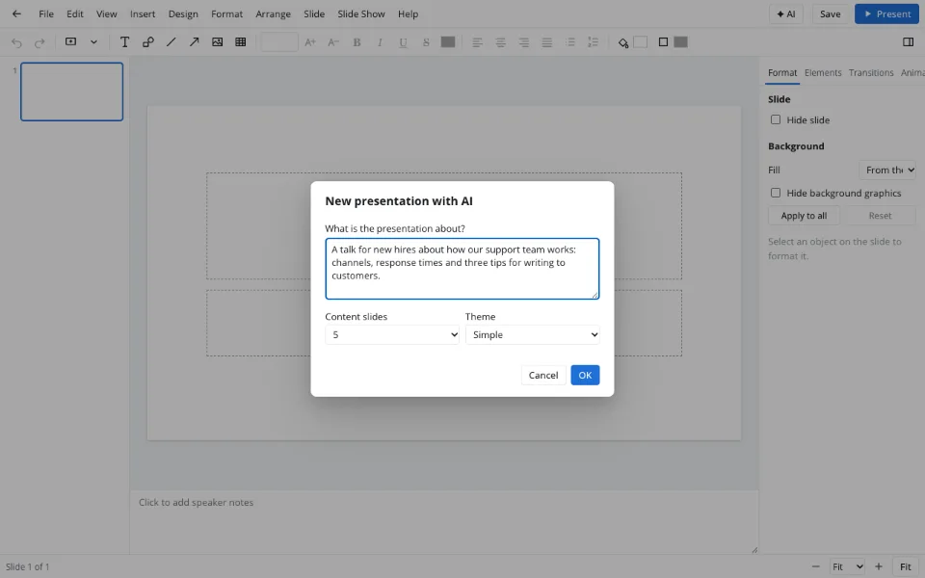Click the font size field
The width and height of the screenshot is (925, 578).
279,41
